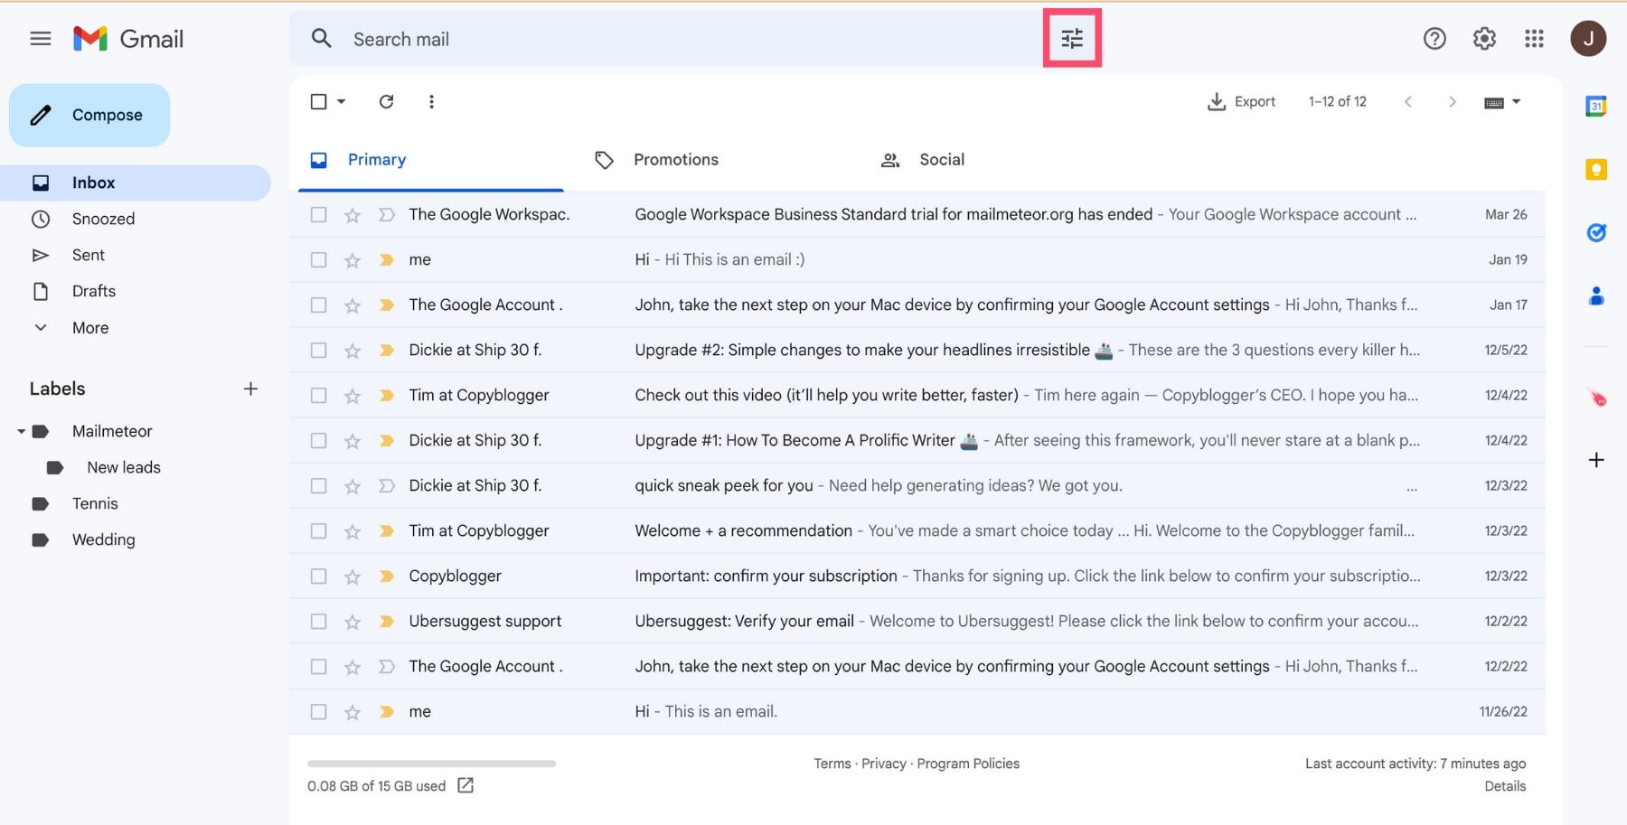Open the Inbox folder

pyautogui.click(x=136, y=183)
